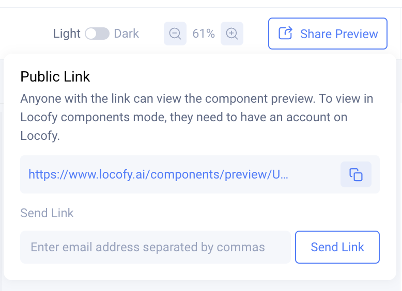Click the Public Link heading
This screenshot has width=402, height=291.
55,77
